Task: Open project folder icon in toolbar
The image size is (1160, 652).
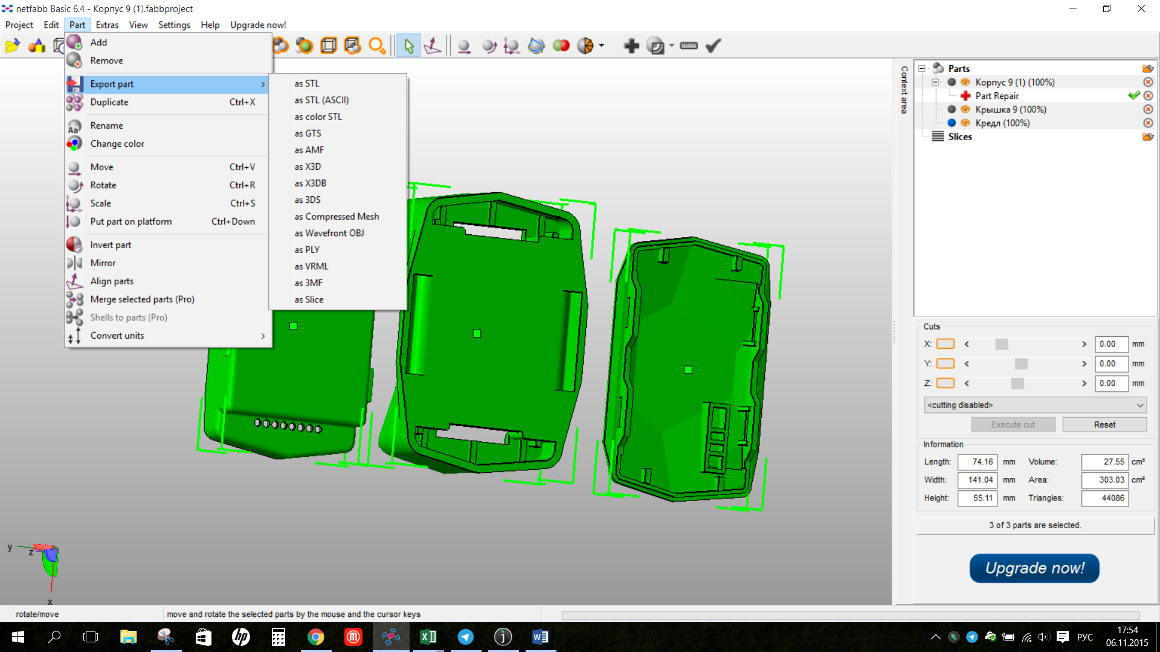Action: 12,45
